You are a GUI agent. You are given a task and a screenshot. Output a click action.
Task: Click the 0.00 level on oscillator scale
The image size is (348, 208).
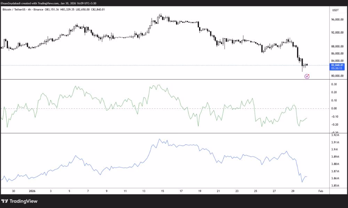[334, 109]
